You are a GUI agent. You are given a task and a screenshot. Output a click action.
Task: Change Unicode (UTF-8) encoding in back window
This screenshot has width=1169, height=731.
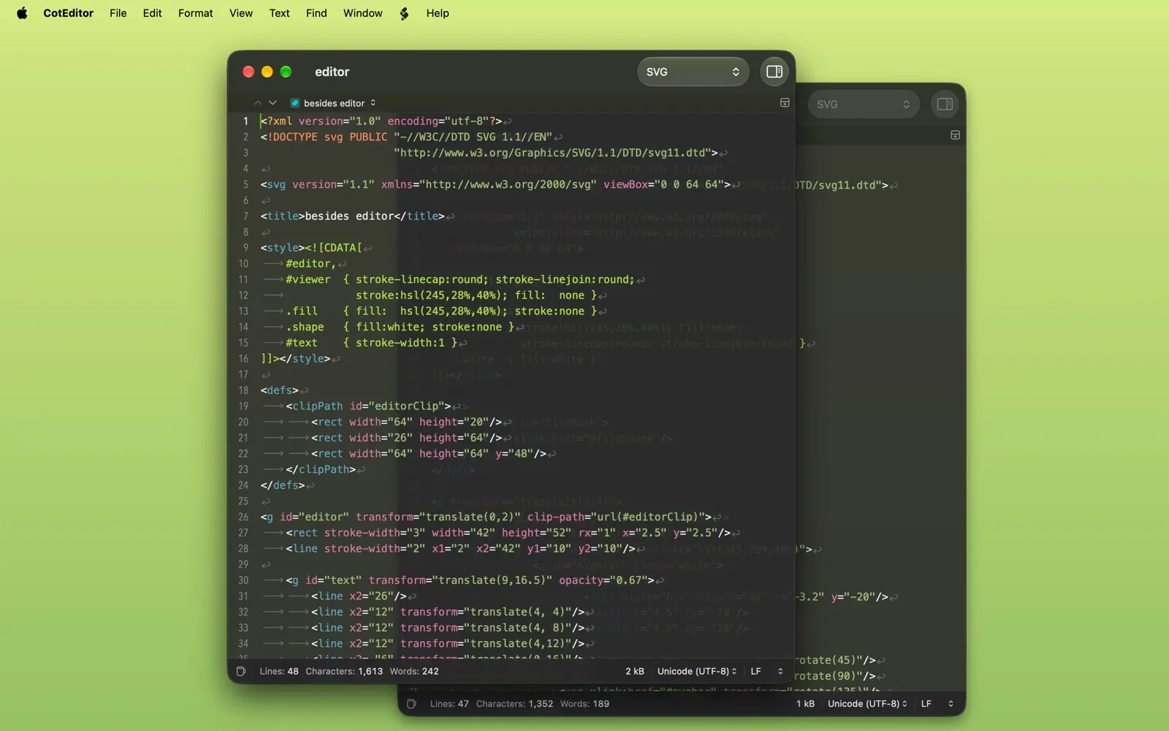[867, 704]
